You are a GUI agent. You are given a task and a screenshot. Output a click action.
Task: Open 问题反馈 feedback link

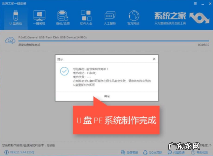click(176, 152)
